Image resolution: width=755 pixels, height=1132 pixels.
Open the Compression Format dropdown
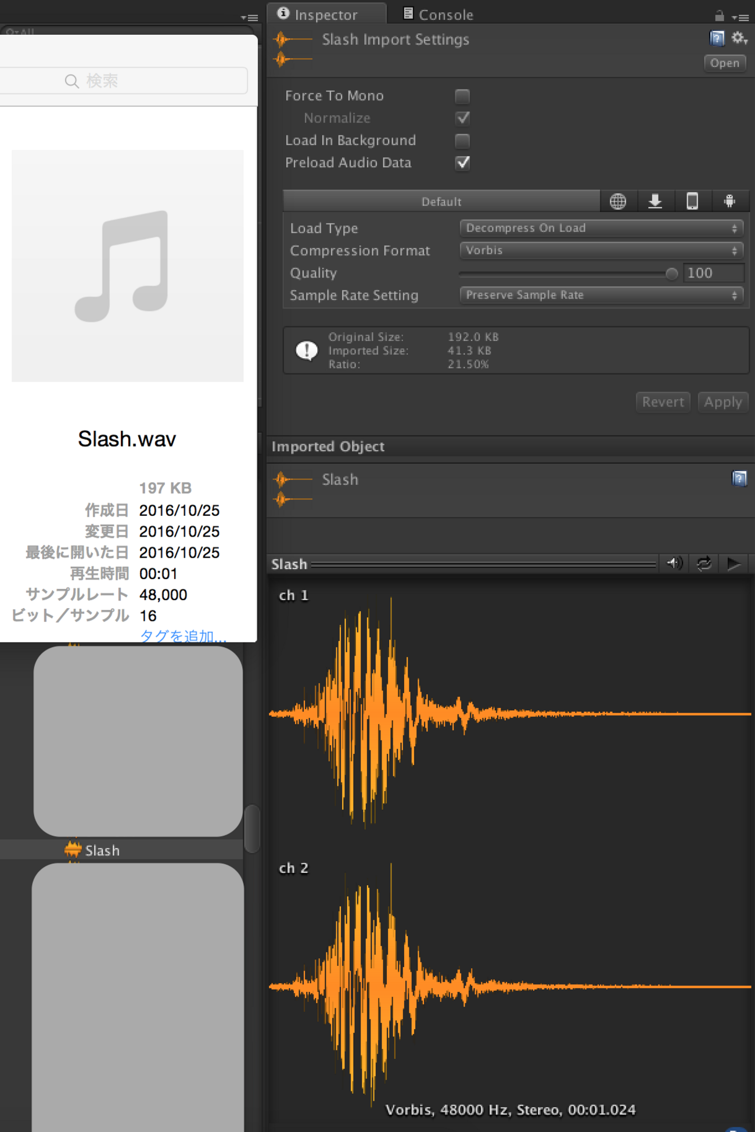601,250
